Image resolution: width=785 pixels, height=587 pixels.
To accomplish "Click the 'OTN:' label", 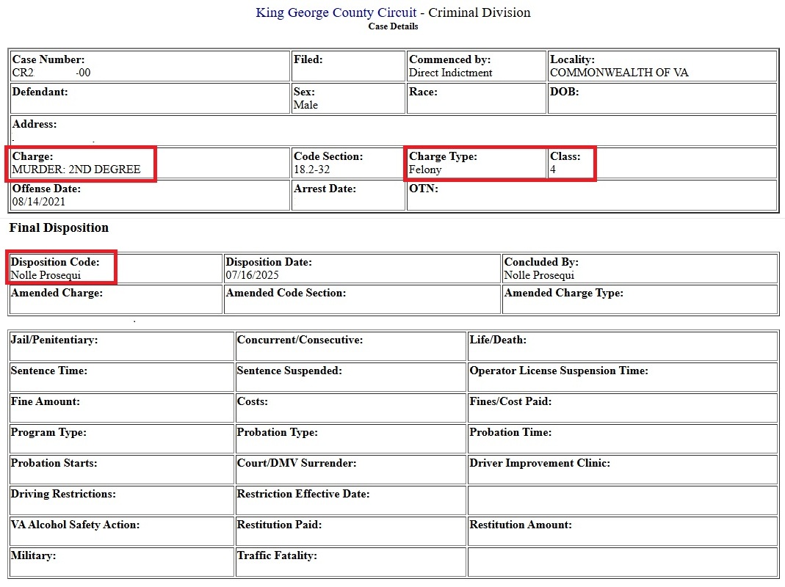I will pyautogui.click(x=424, y=189).
